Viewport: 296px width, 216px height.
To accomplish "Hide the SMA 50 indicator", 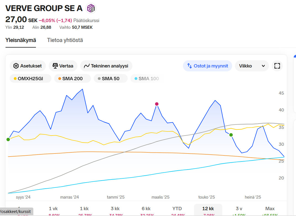I will [x=111, y=79].
